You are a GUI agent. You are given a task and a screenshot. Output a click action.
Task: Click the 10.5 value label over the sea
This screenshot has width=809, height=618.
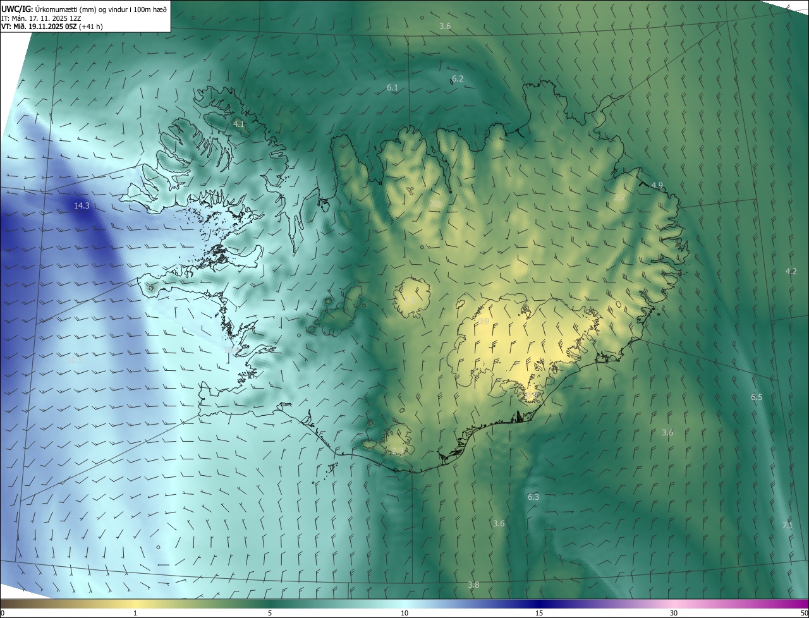[75, 360]
